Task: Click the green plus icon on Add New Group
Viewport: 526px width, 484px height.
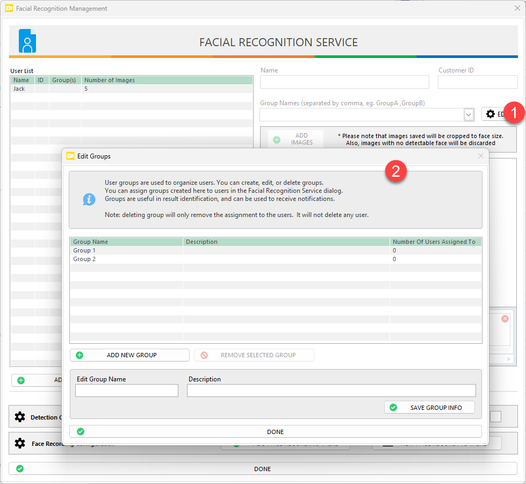Action: (x=80, y=355)
